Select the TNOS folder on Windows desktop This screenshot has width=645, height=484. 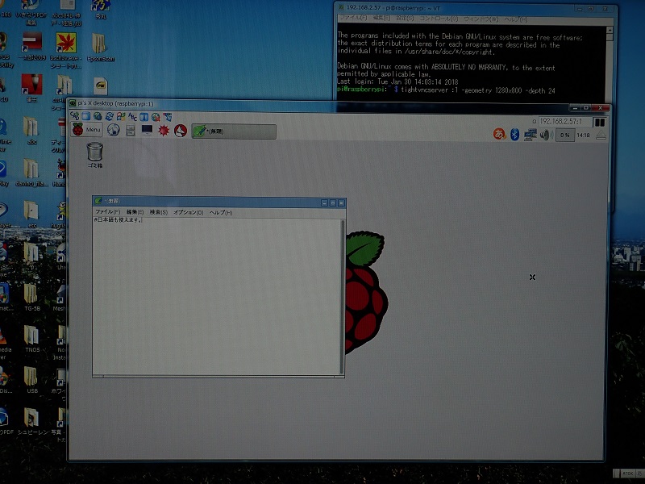point(31,338)
